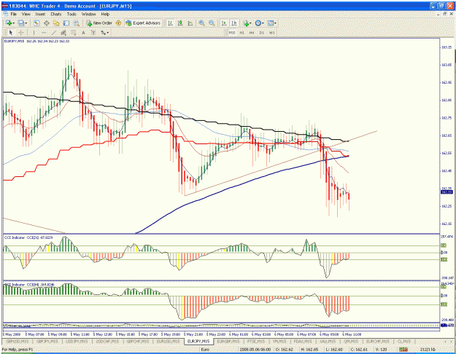This screenshot has width=456, height=354.
Task: Open the Periodicity clock icon
Action: pos(258,23)
